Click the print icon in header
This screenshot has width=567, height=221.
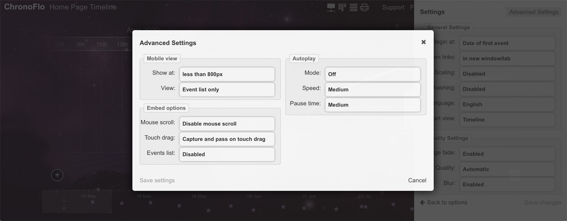[x=365, y=8]
